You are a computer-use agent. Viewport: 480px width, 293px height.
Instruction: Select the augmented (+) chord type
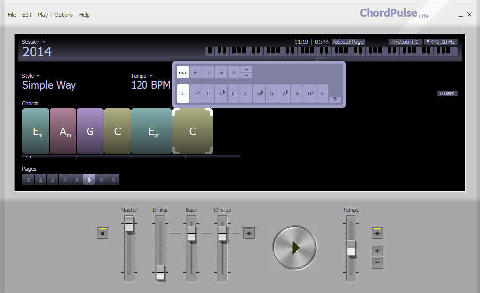209,73
